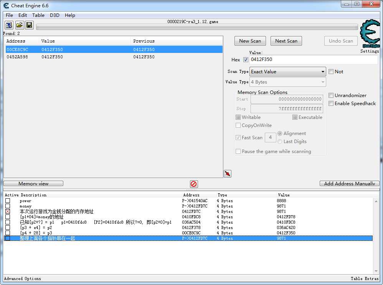The height and width of the screenshot is (285, 383).
Task: Click the Description column header
Action: pyautogui.click(x=34, y=195)
